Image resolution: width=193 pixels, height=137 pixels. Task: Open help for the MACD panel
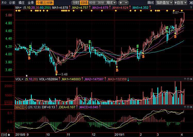[185, 107]
